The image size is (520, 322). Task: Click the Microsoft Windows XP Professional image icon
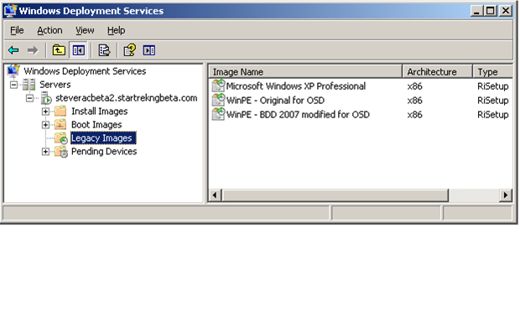coord(218,86)
